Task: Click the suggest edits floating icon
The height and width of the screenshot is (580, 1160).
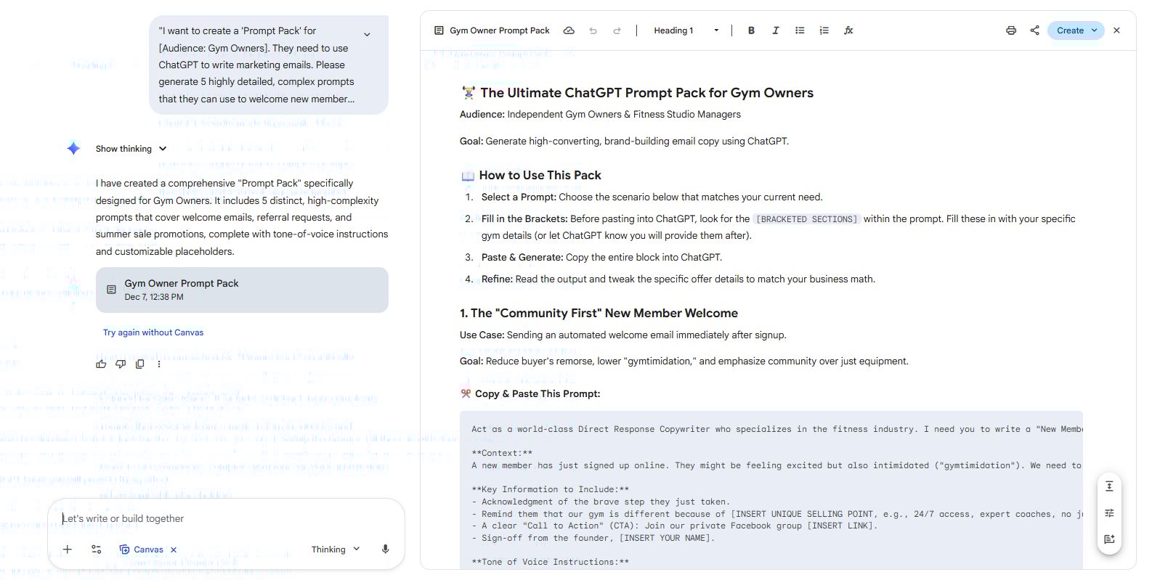Action: click(x=1109, y=539)
